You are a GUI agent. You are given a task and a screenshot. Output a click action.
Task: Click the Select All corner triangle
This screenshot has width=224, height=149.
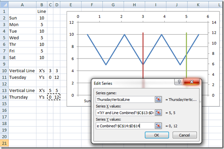click(x=4, y=5)
